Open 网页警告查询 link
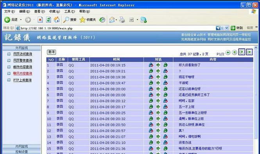This screenshot has height=154, width=260. (23, 60)
